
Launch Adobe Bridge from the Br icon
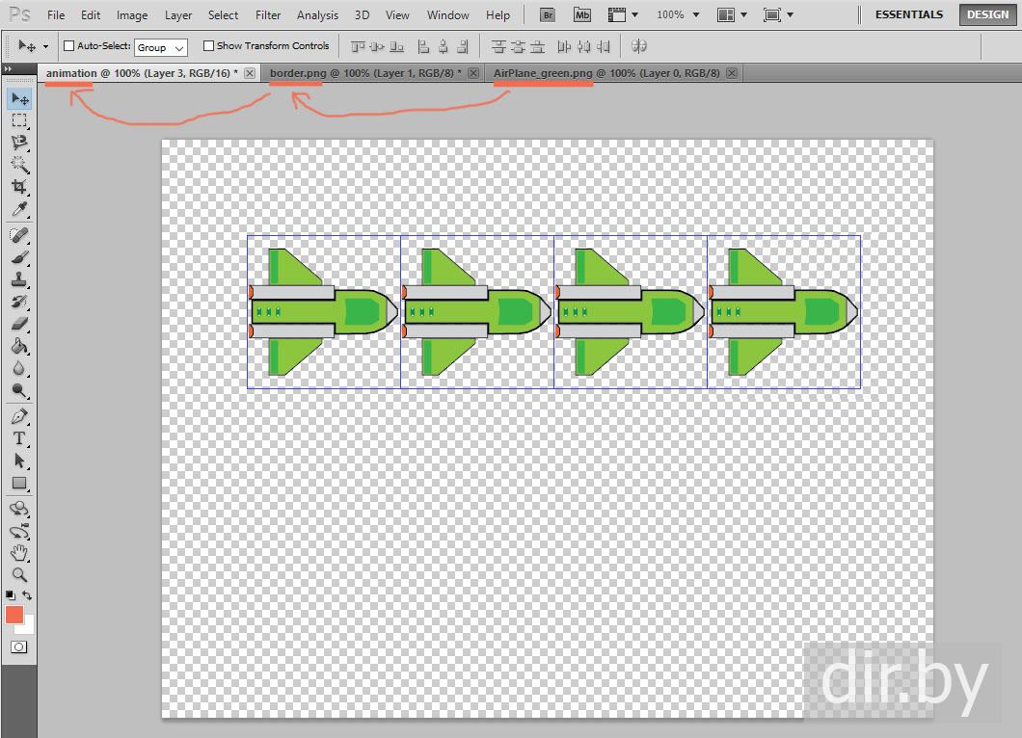point(548,14)
